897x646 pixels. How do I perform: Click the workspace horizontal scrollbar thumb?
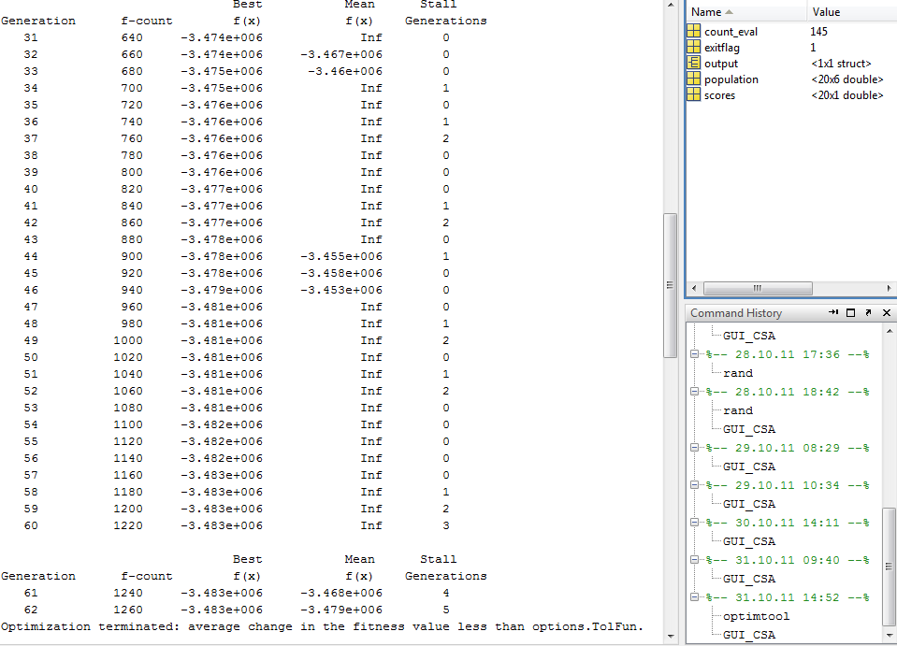coord(757,288)
